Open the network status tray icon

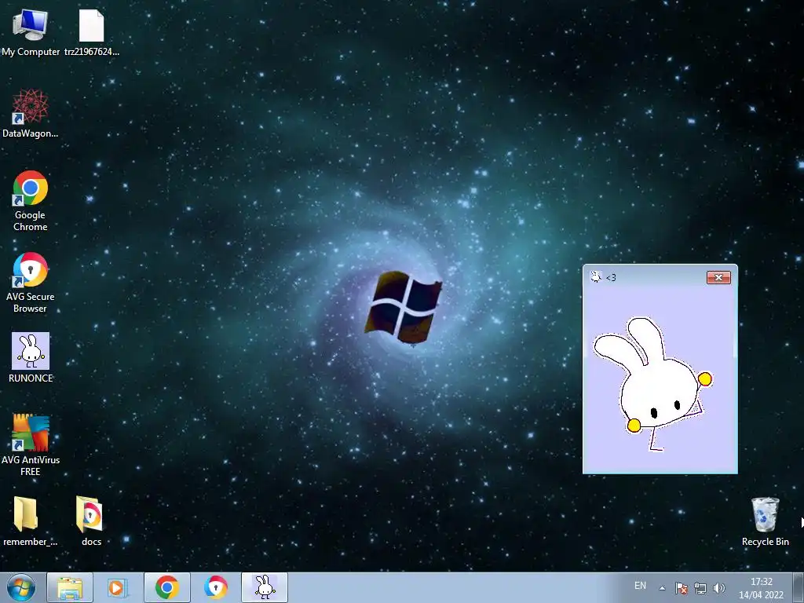point(700,588)
